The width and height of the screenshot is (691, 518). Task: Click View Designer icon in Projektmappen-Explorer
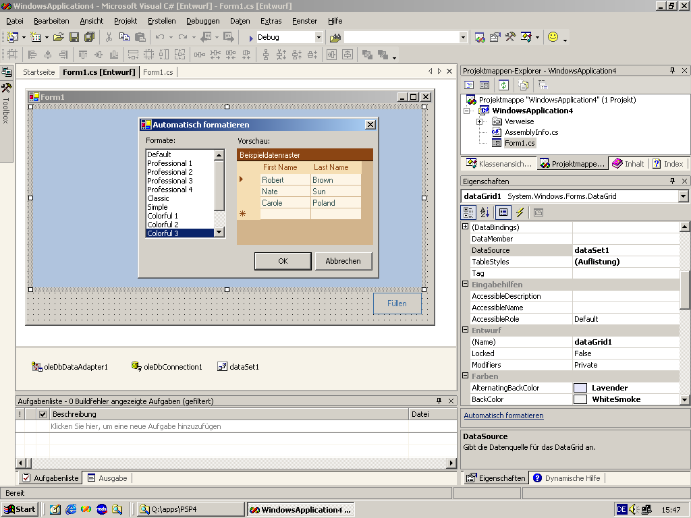[485, 85]
